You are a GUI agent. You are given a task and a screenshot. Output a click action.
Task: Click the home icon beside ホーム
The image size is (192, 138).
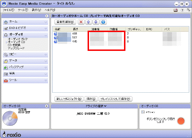point(6,22)
